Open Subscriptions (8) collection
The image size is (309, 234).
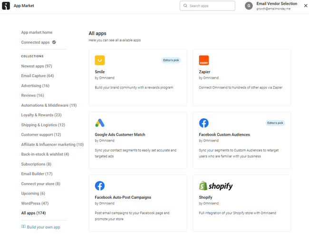(36, 164)
